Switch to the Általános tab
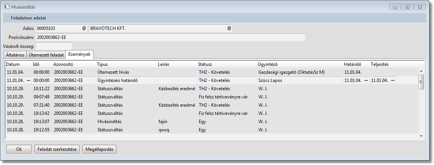Screen dimensions: 434x165 pyautogui.click(x=15, y=55)
